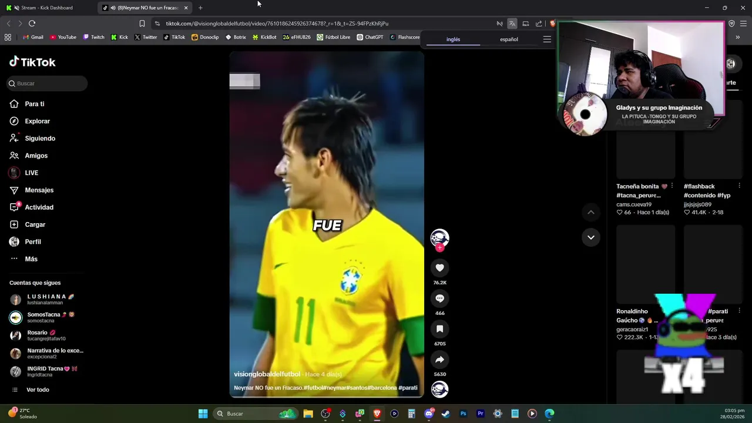The image size is (752, 423).
Task: Click the TikTok logo
Action: point(32,62)
